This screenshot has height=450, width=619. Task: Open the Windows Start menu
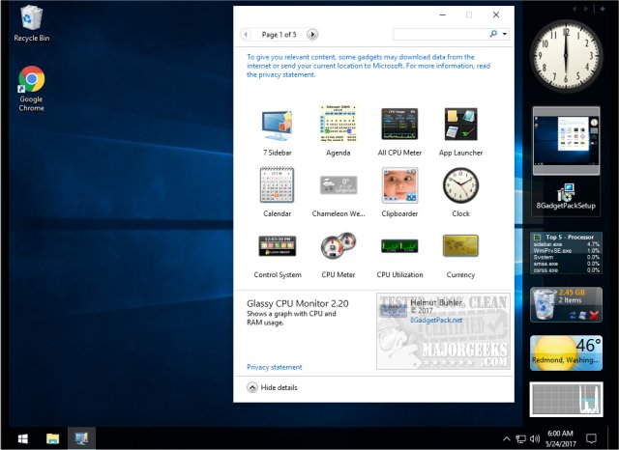pos(21,438)
